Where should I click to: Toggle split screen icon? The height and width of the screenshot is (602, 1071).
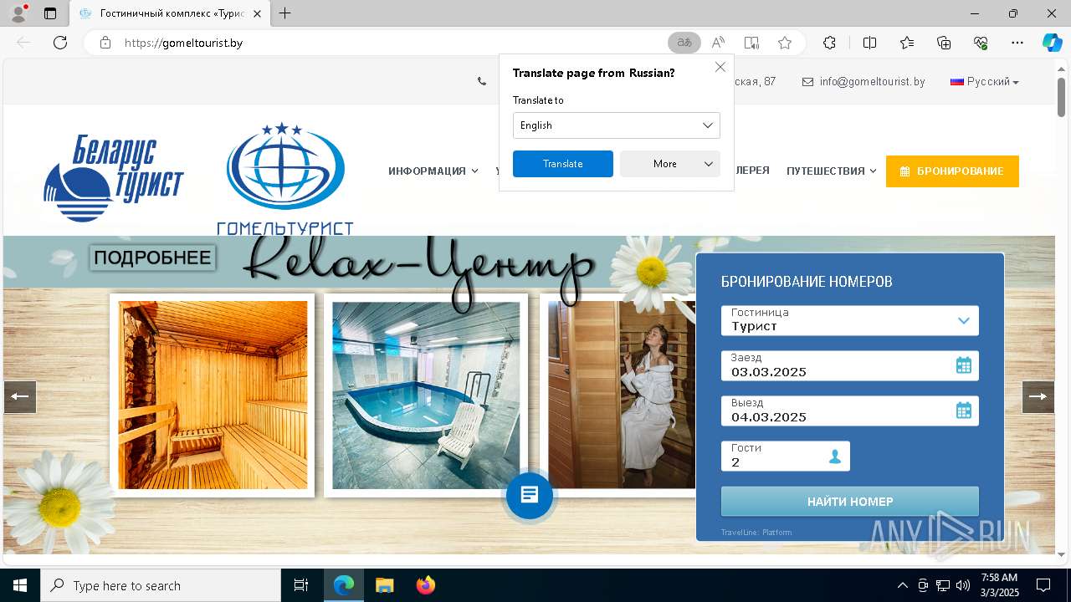click(869, 43)
